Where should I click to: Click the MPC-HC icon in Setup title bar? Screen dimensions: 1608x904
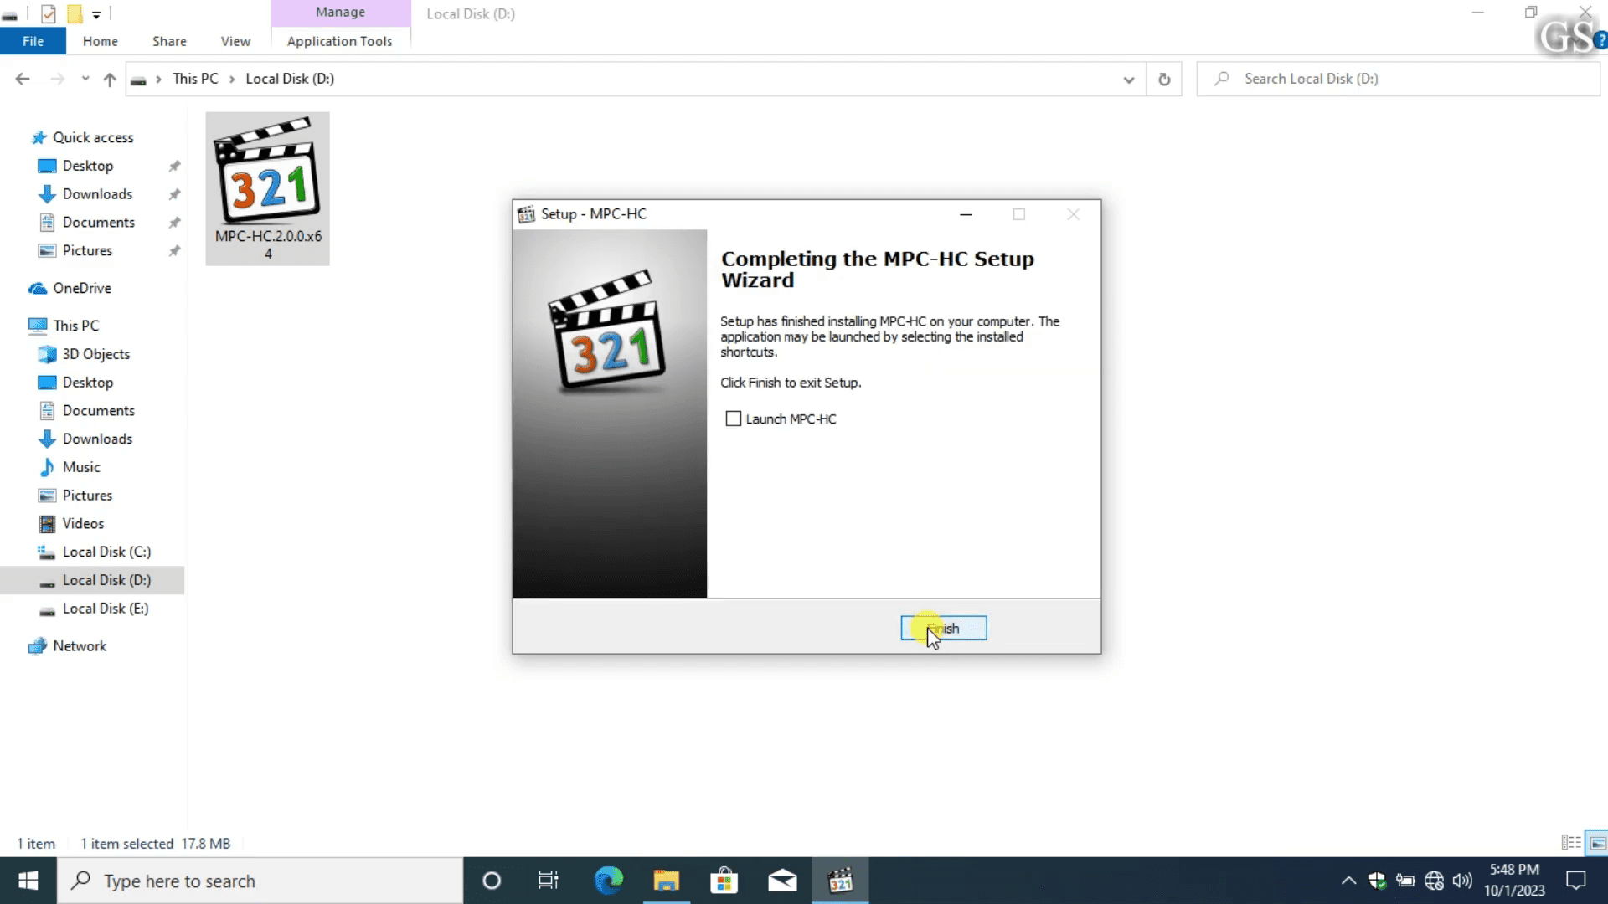coord(526,214)
